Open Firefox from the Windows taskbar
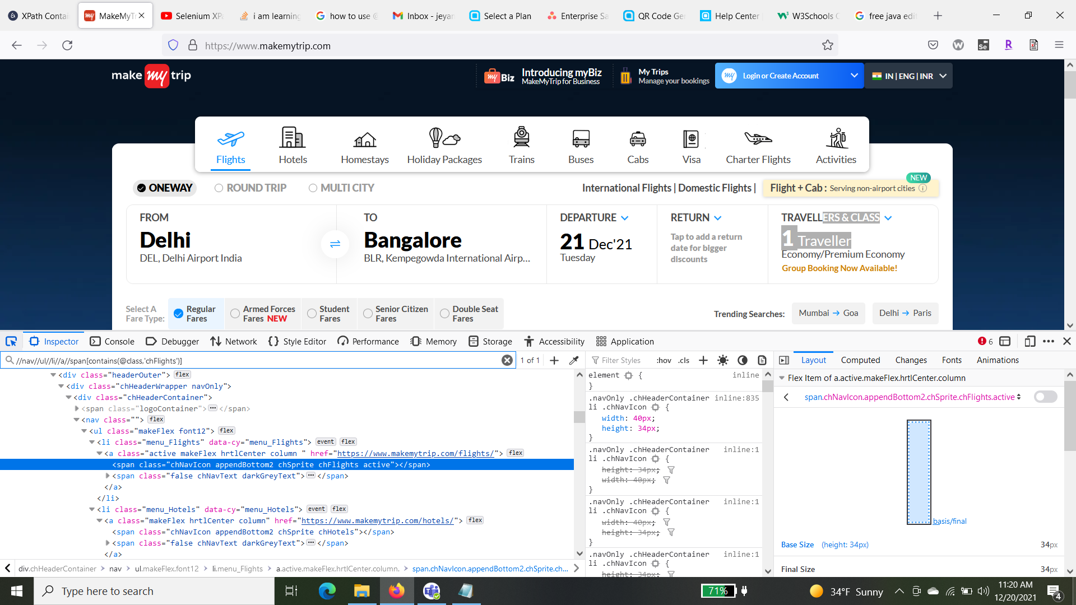The image size is (1076, 605). point(397,591)
